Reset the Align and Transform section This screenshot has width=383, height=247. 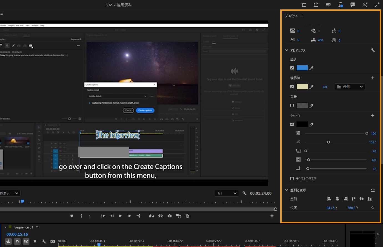[373, 190]
